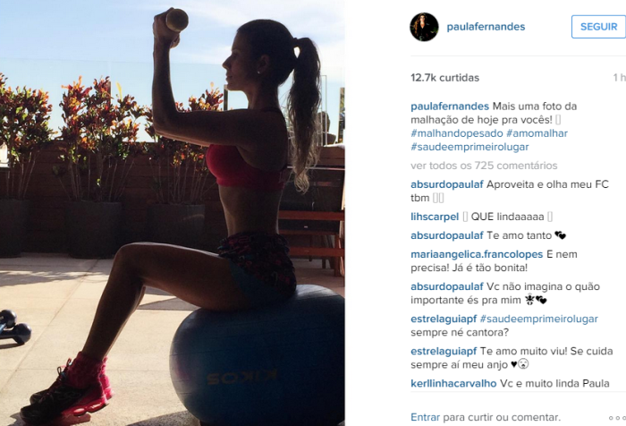Click the SEGUIR follow button
626x426 pixels.
pyautogui.click(x=598, y=27)
